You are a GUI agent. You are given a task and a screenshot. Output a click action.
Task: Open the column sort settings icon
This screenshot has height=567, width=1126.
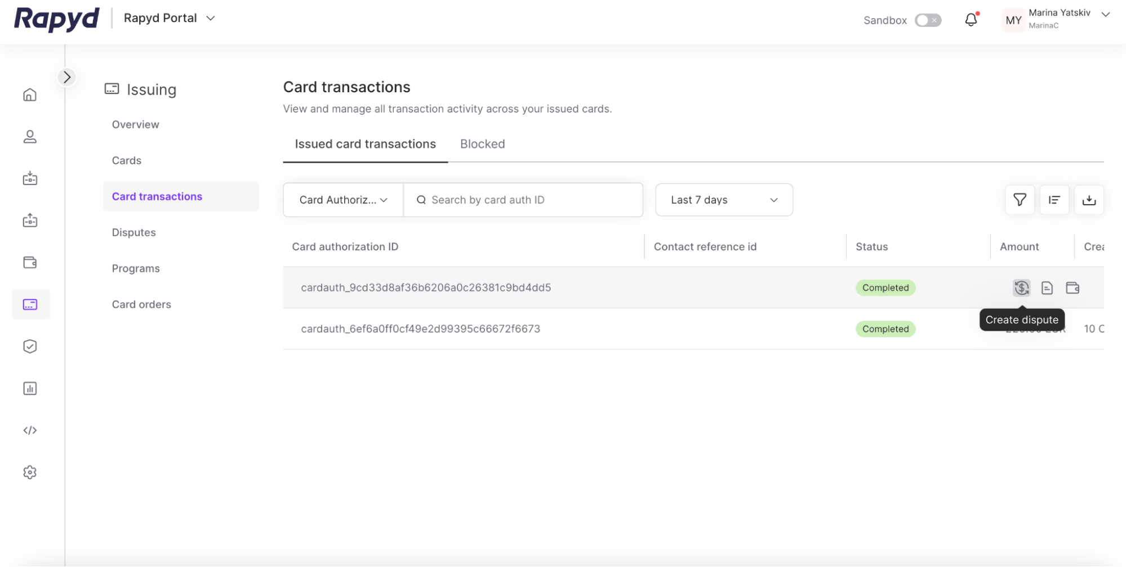[x=1054, y=200]
